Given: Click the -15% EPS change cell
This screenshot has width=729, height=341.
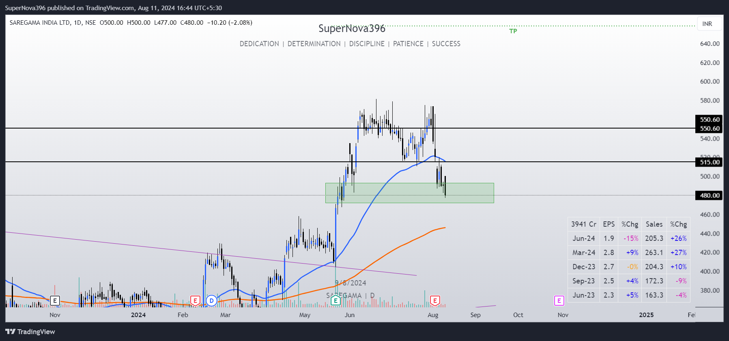Looking at the screenshot, I should tap(631, 238).
